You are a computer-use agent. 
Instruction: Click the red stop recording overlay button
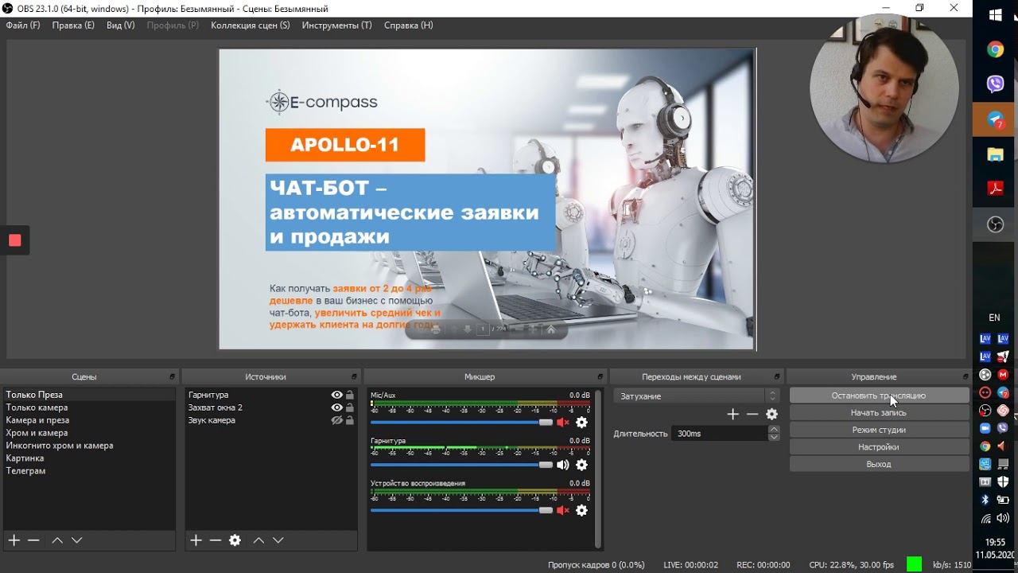[15, 240]
